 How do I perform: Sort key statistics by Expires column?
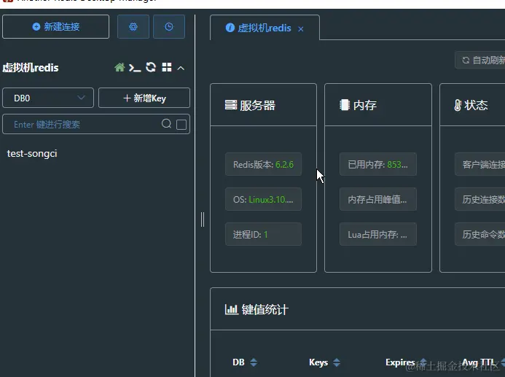coord(423,362)
